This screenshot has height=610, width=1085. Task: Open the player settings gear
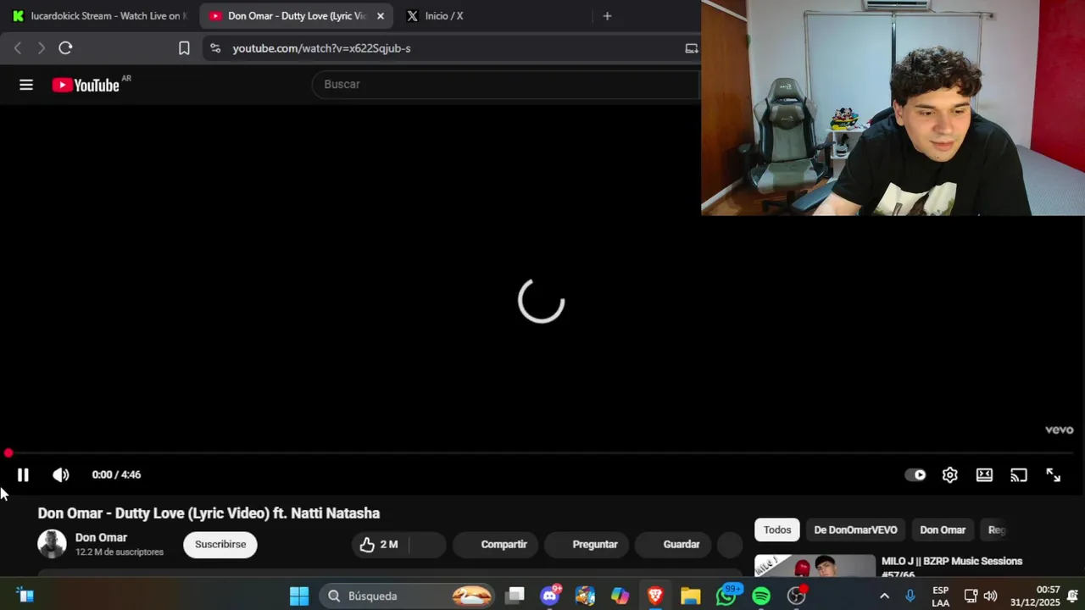[x=950, y=475]
